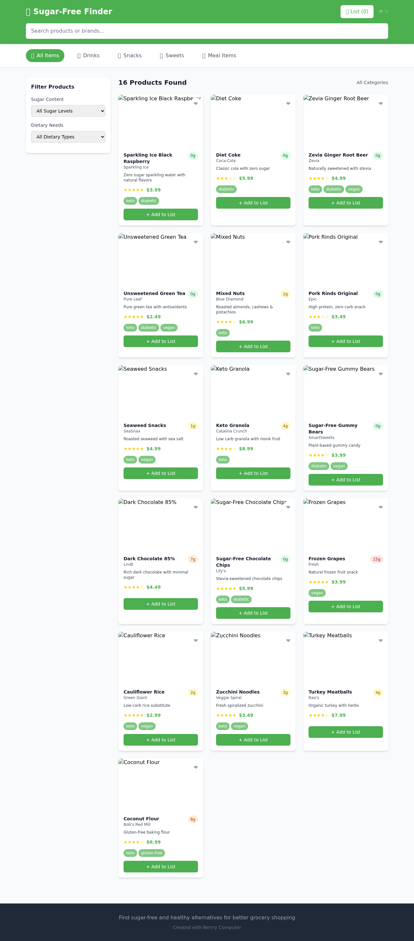Switch to the Drinks category tab
Screen dimensions: 414x941
pyautogui.click(x=88, y=56)
